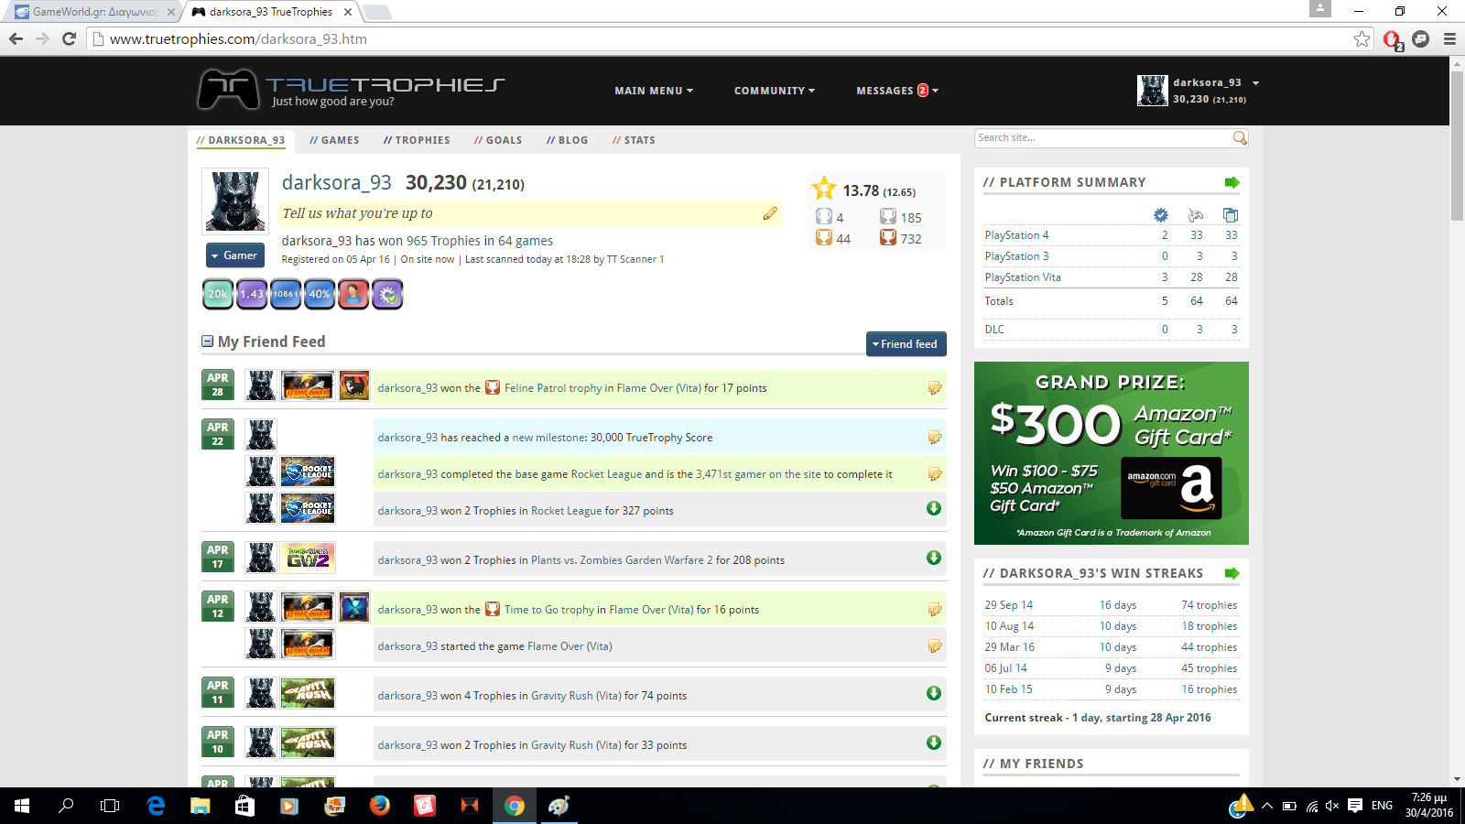
Task: Open Main Menu dropdown
Action: 654,91
